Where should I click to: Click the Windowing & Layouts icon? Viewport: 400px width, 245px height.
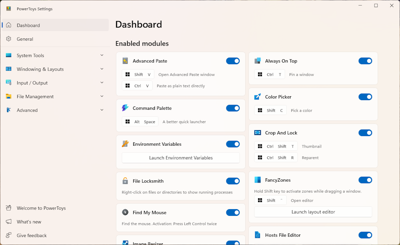[9, 69]
